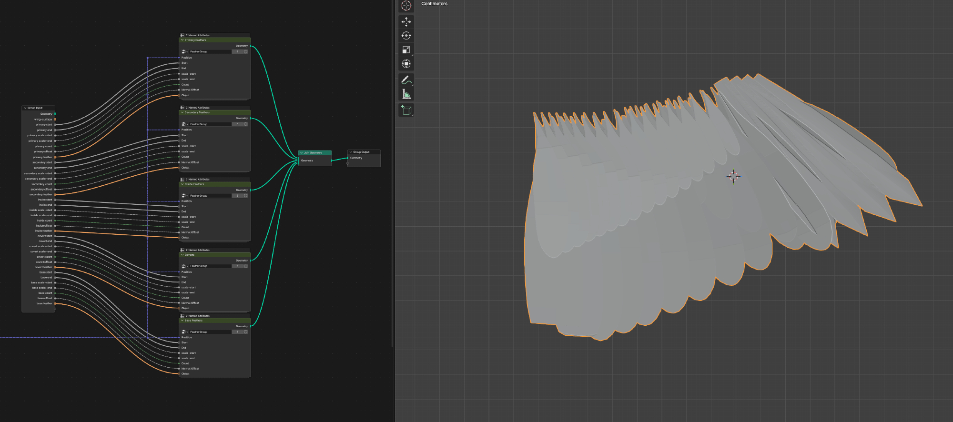Select the Scale tool
Viewport: 953px width, 422px height.
(406, 50)
